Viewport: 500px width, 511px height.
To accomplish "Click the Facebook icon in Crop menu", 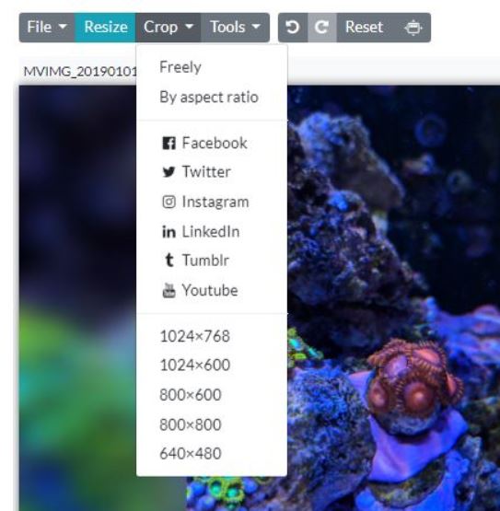I will 169,143.
